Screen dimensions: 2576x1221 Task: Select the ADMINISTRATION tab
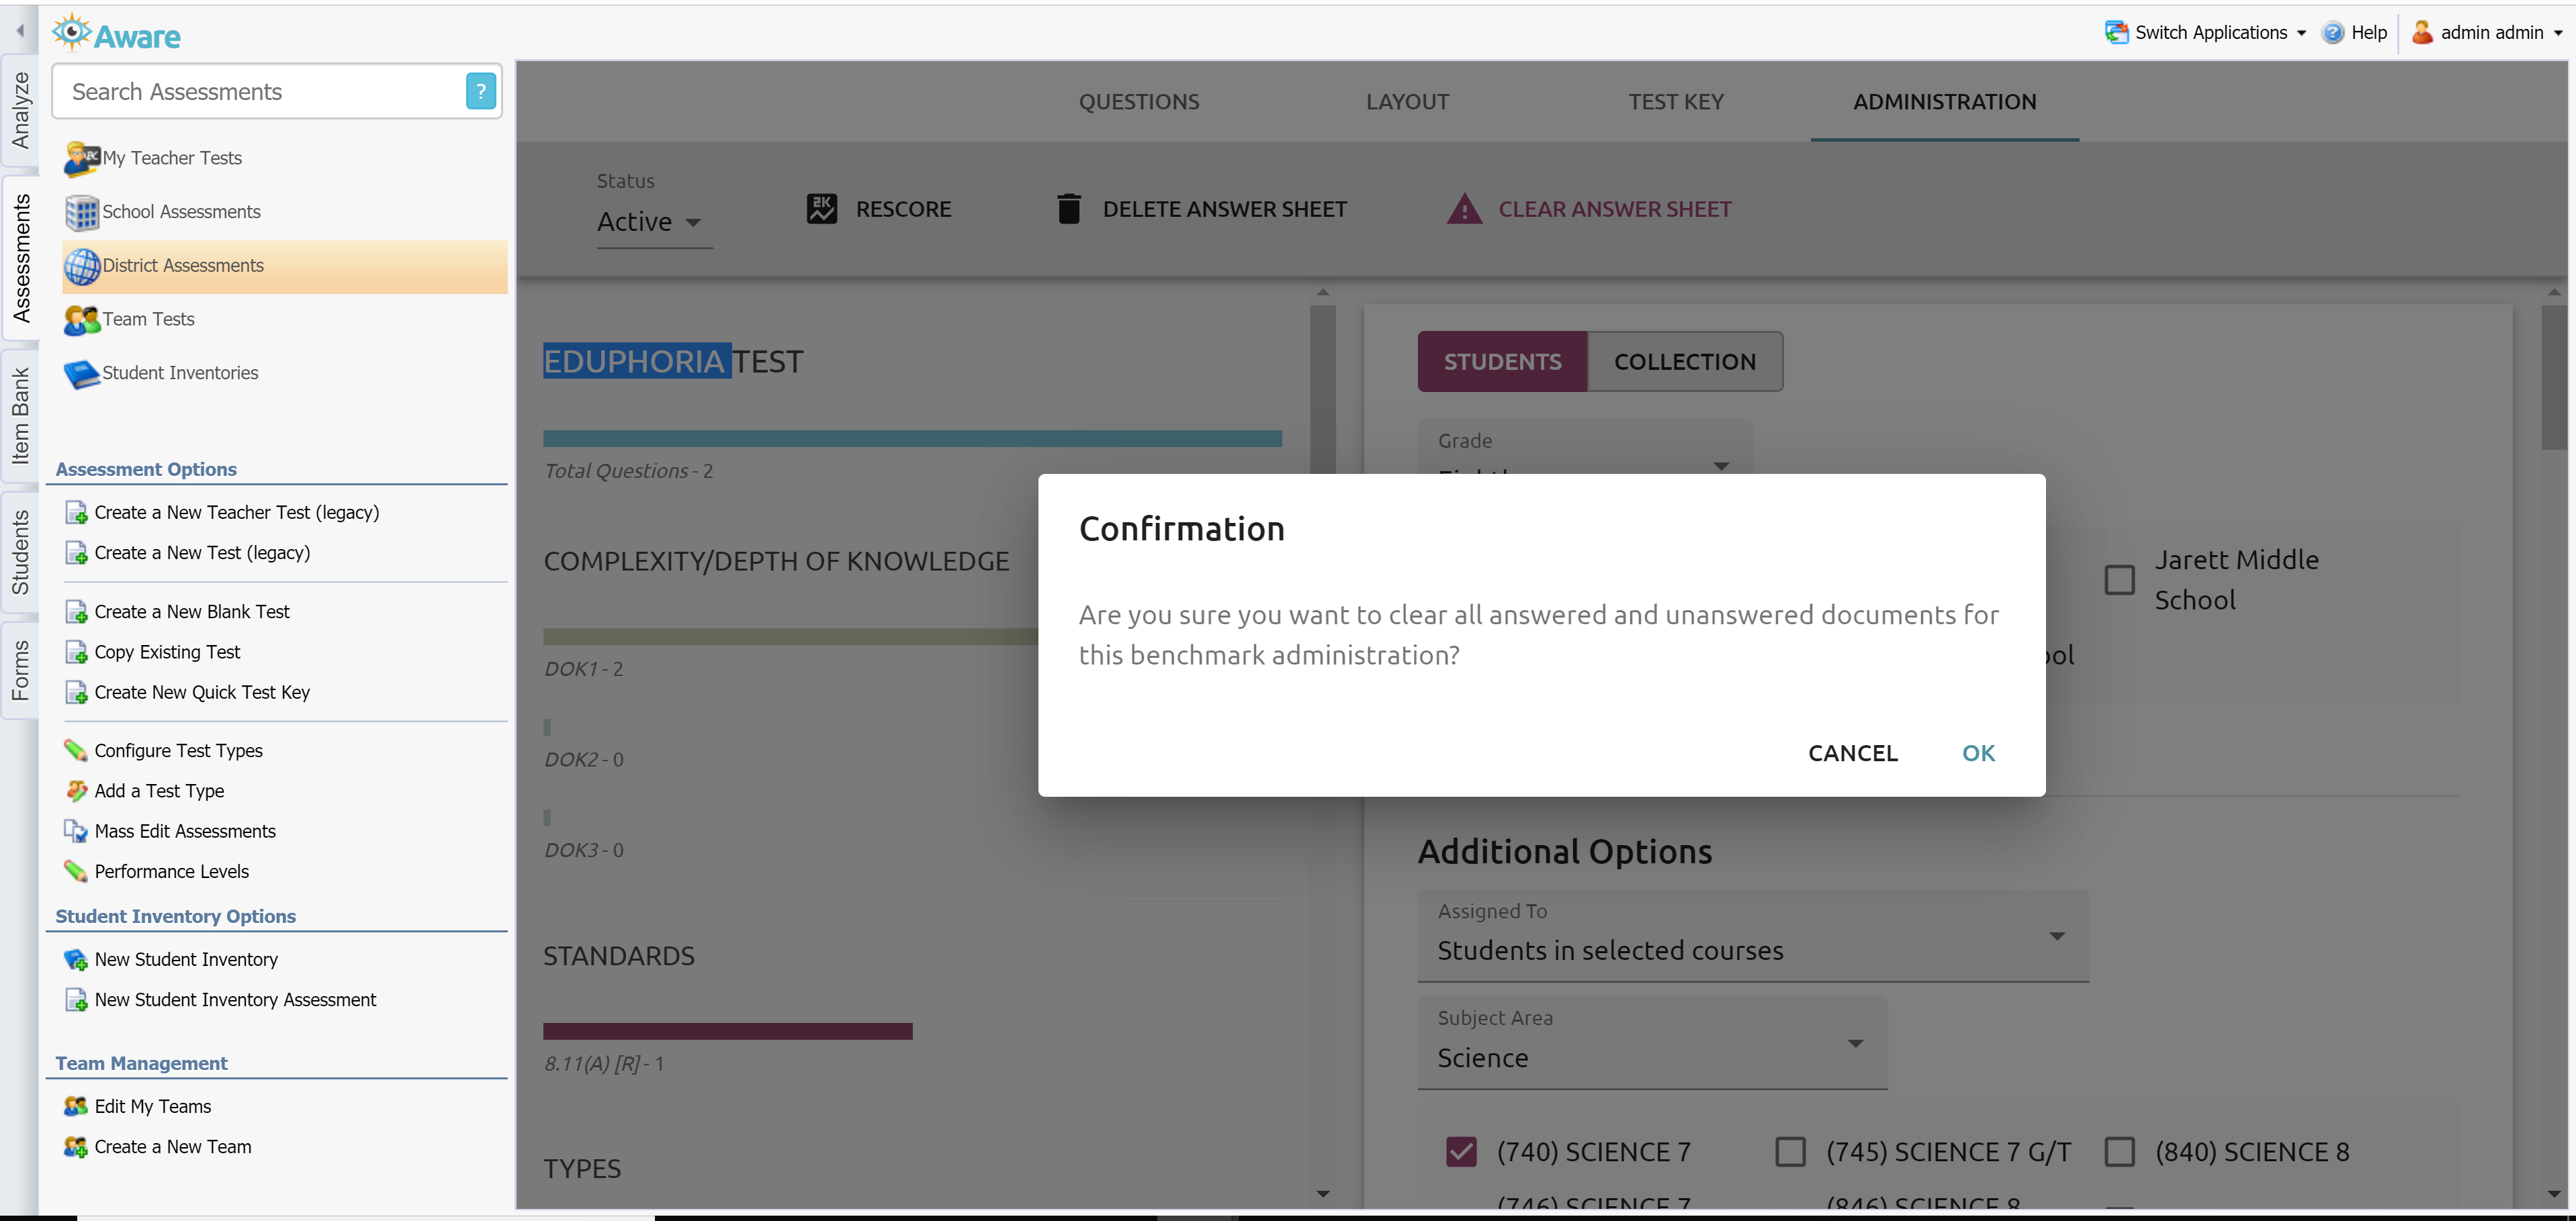coord(1944,101)
